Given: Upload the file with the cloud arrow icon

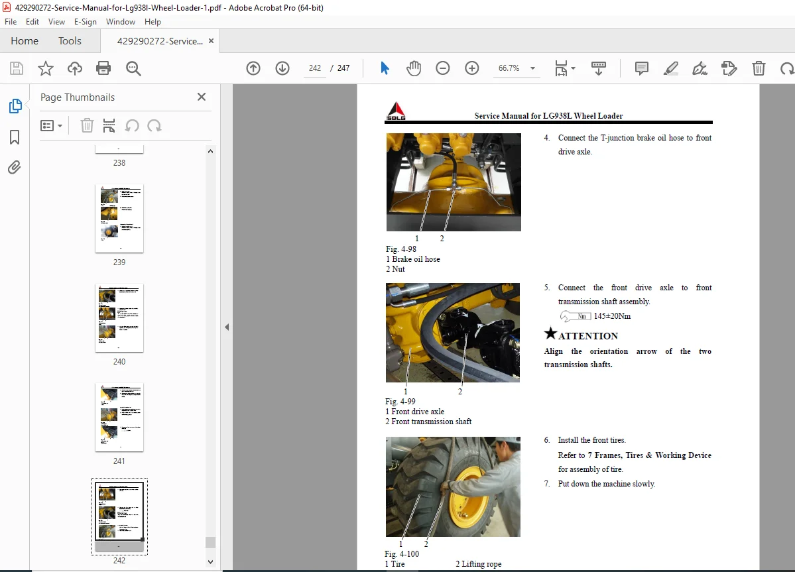Looking at the screenshot, I should click(74, 68).
